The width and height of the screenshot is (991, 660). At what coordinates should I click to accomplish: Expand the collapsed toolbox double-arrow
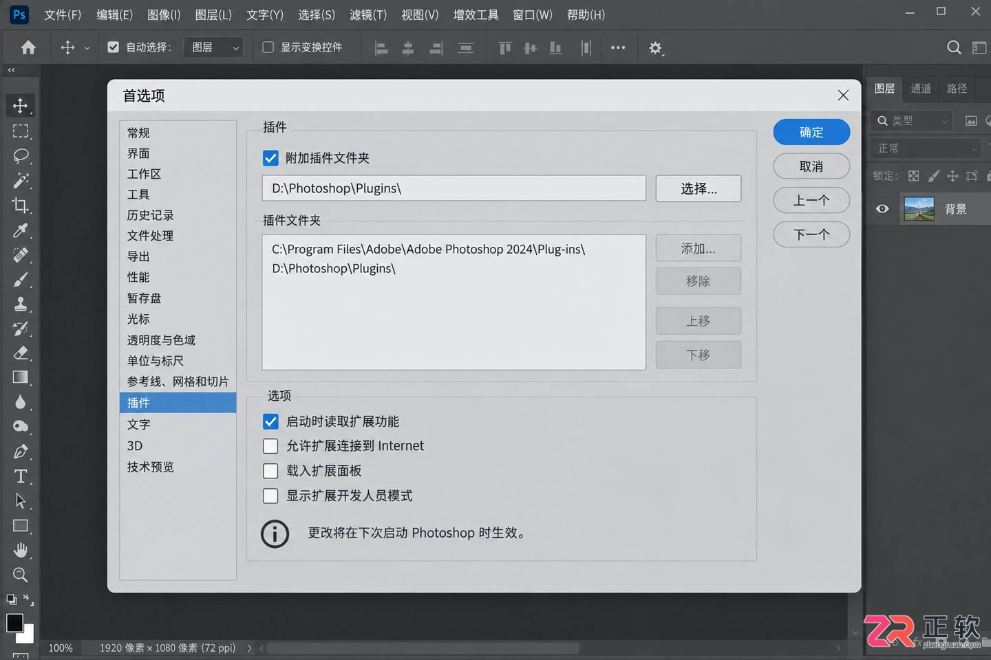pyautogui.click(x=11, y=70)
